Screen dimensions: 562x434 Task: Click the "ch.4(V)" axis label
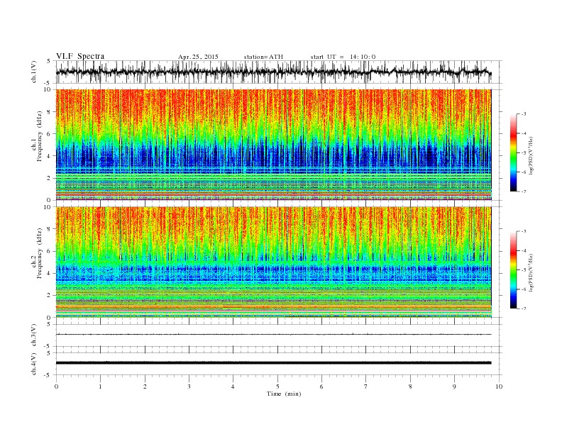34,364
